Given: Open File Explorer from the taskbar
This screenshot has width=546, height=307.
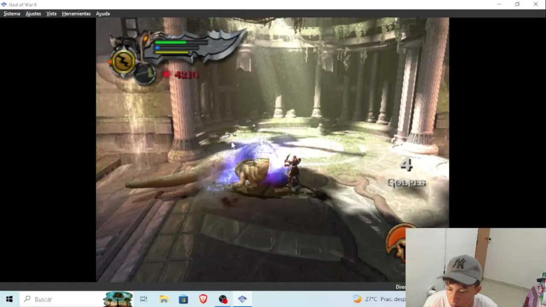Looking at the screenshot, I should pyautogui.click(x=164, y=299).
